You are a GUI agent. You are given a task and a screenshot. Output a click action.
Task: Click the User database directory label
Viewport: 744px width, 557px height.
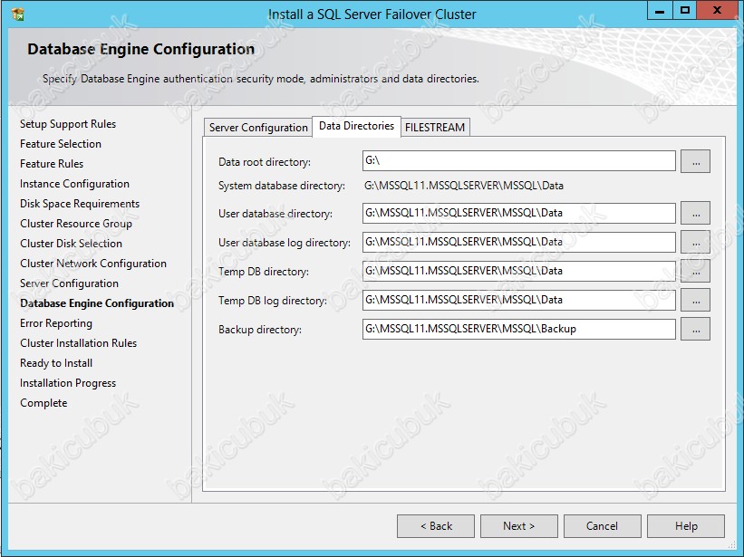pyautogui.click(x=275, y=215)
